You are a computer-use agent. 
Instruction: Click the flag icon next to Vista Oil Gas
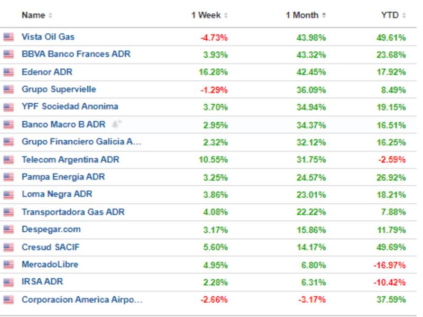[x=8, y=37]
